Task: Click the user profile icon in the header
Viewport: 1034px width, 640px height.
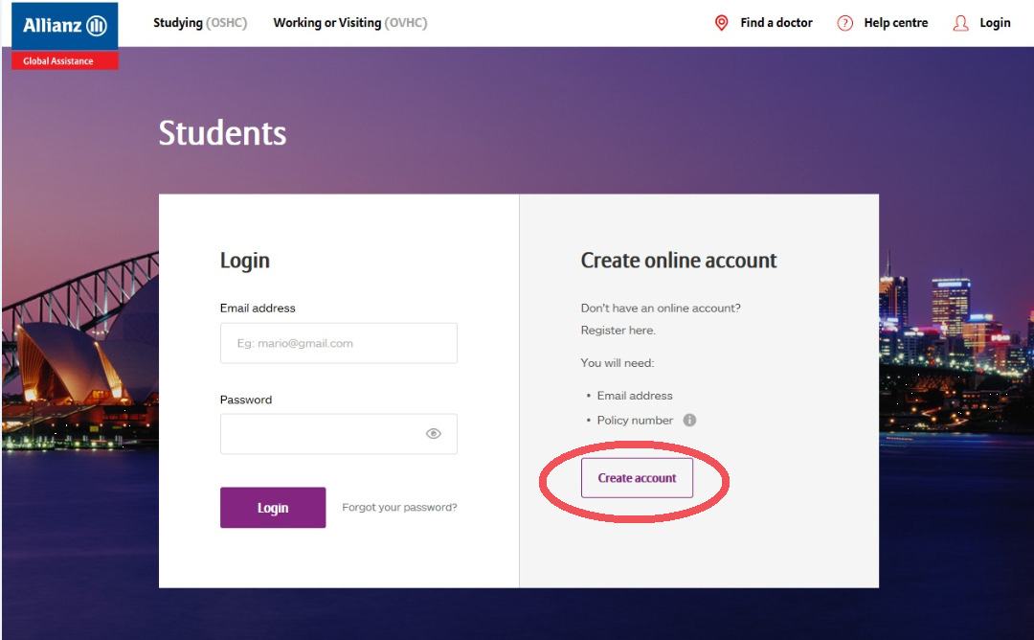Action: 960,23
